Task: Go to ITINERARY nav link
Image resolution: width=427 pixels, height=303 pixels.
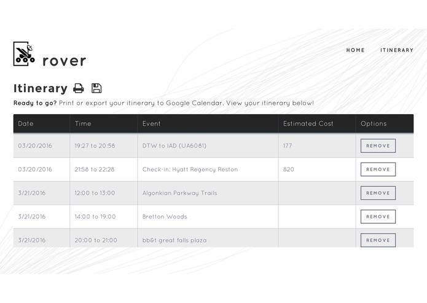Action: 397,50
